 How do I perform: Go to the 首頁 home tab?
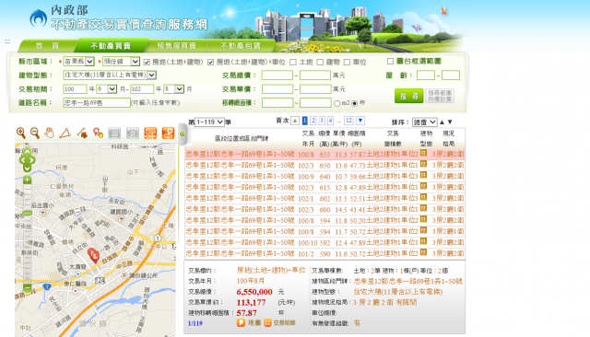47,45
